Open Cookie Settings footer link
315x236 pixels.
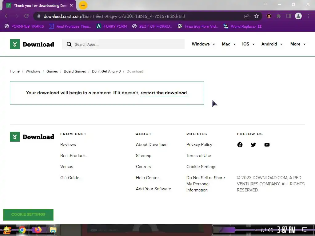click(x=201, y=167)
